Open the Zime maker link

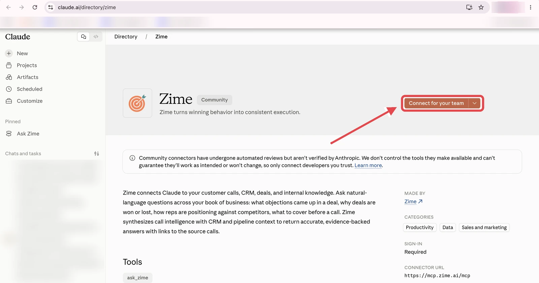[x=413, y=202]
